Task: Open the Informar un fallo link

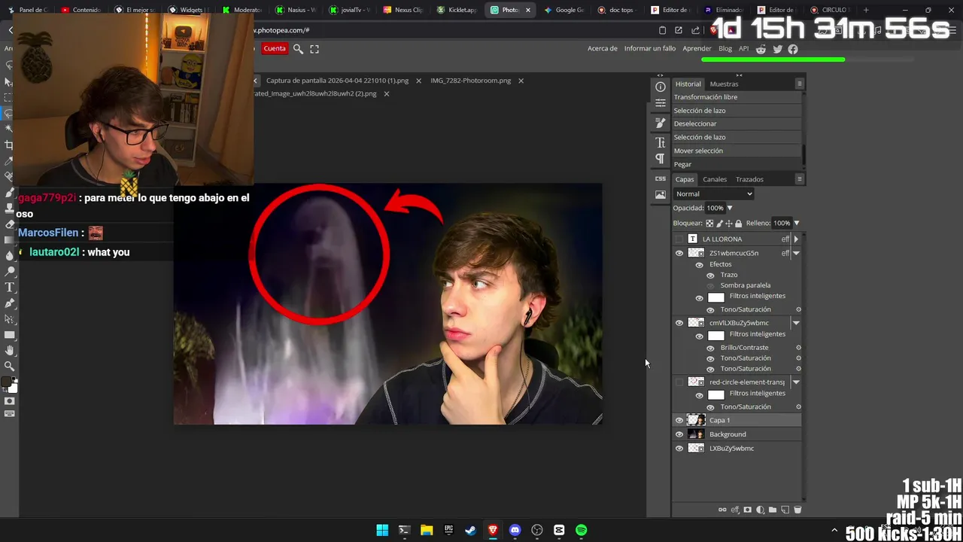Action: (x=650, y=49)
